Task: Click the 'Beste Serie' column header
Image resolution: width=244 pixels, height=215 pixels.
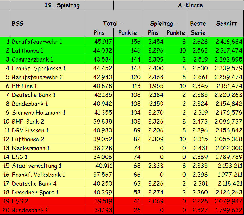Action: click(198, 24)
